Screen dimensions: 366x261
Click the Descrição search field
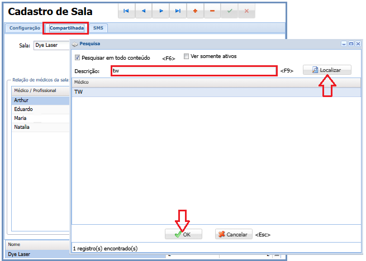coord(193,71)
